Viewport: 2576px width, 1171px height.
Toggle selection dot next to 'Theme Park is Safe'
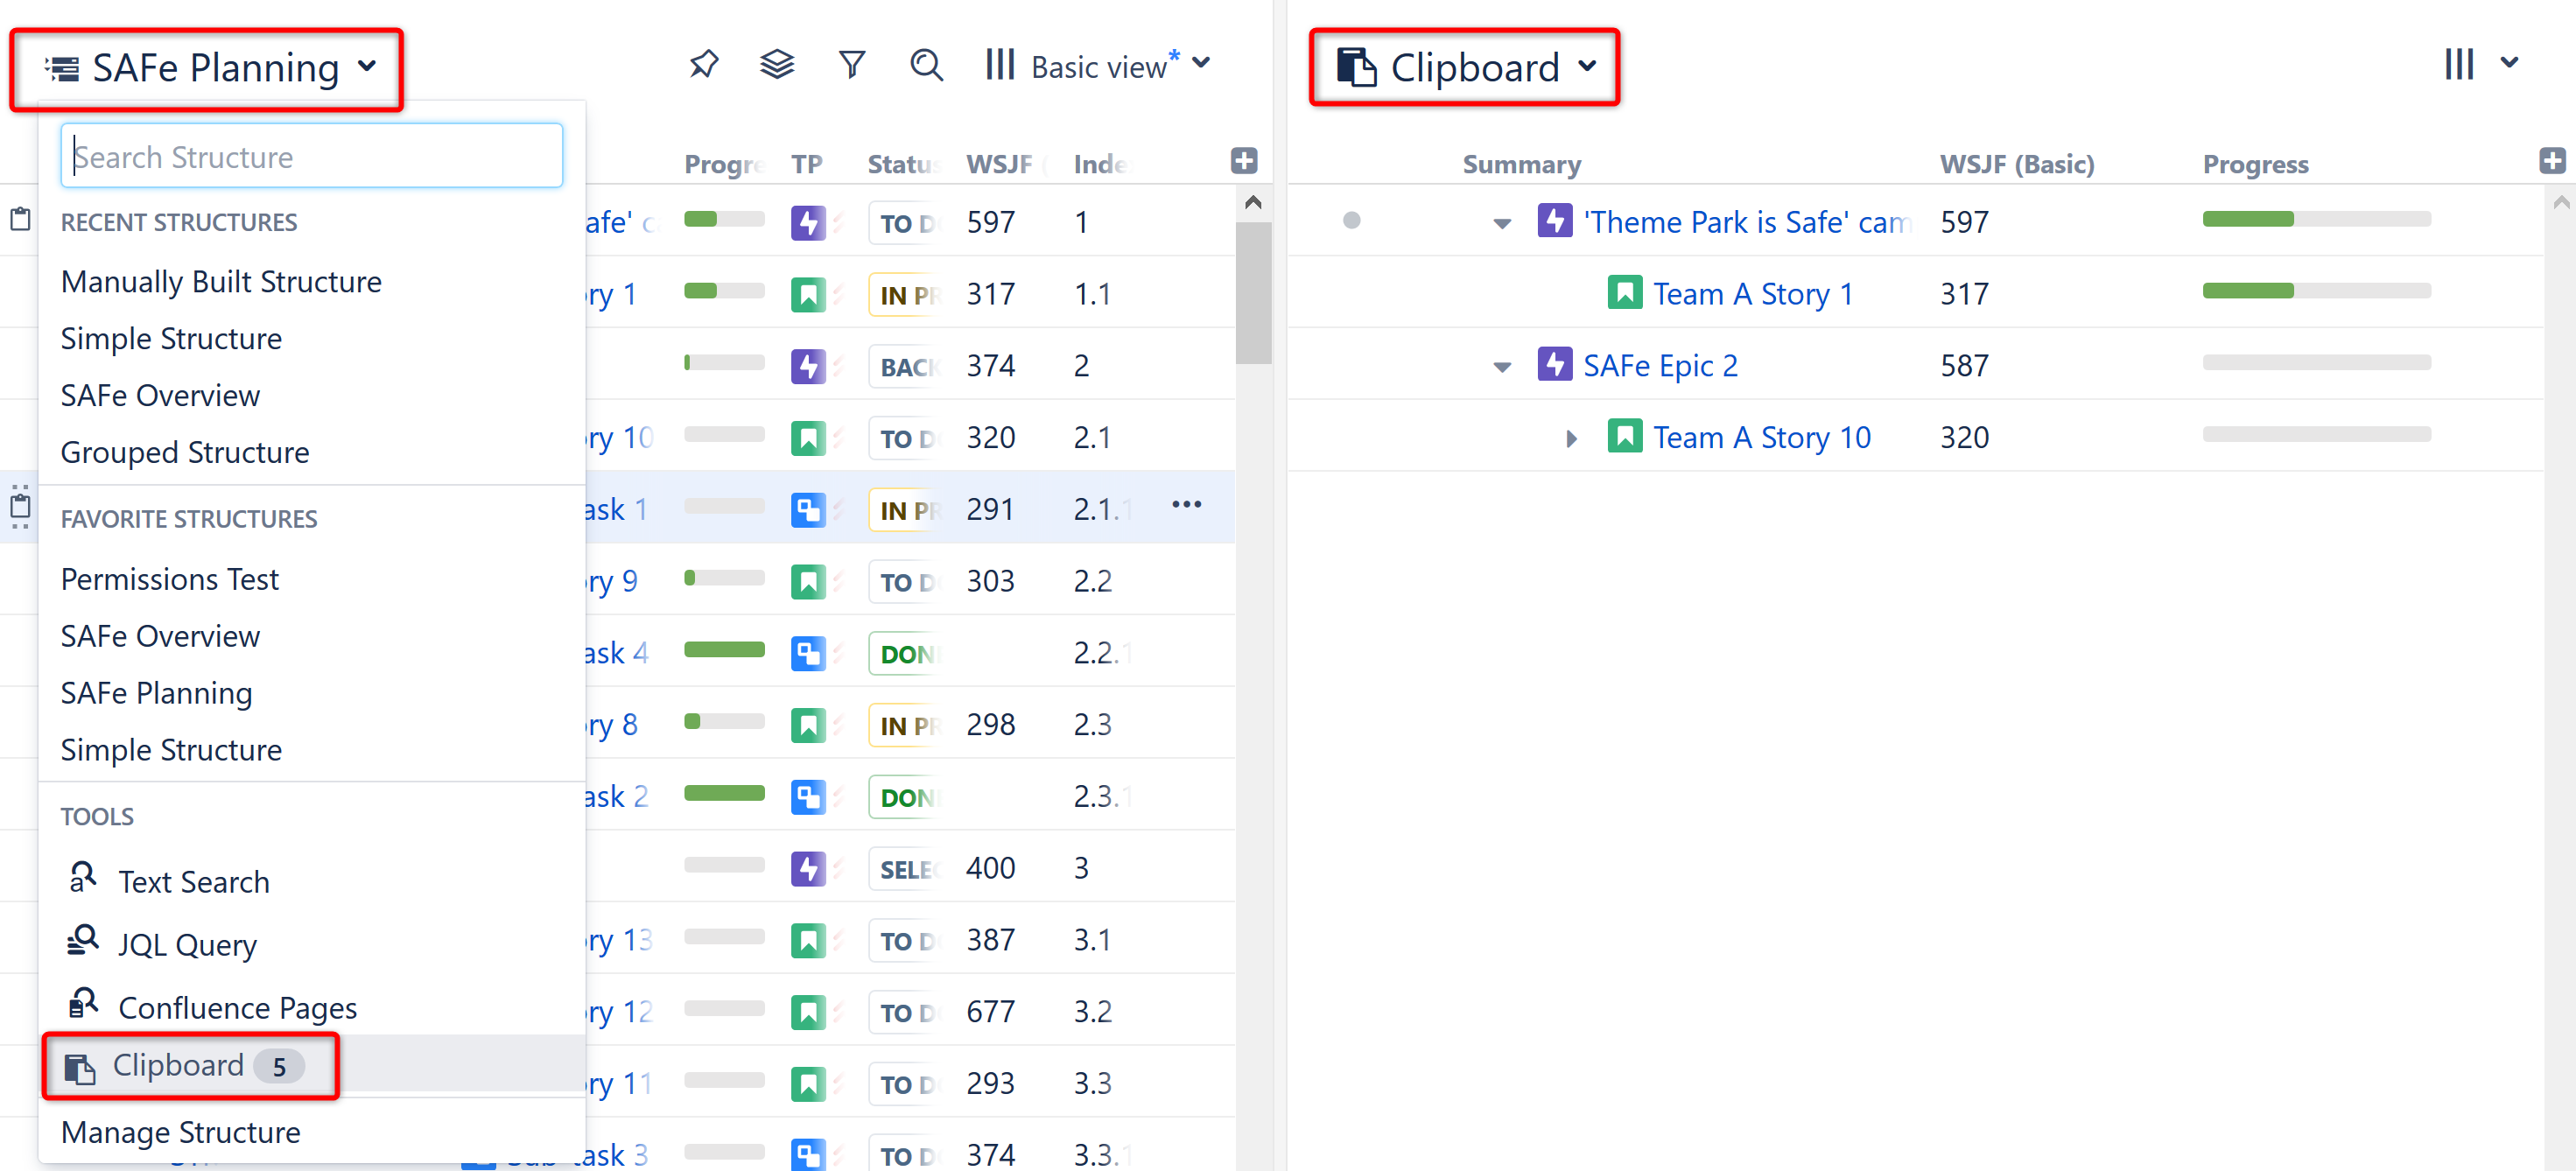(x=1353, y=221)
